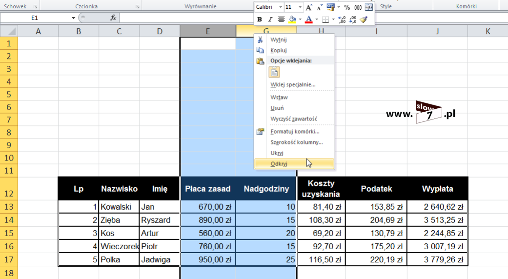The height and width of the screenshot is (279, 508).
Task: Open Formatuj komórki... from the context menu
Action: coord(294,131)
